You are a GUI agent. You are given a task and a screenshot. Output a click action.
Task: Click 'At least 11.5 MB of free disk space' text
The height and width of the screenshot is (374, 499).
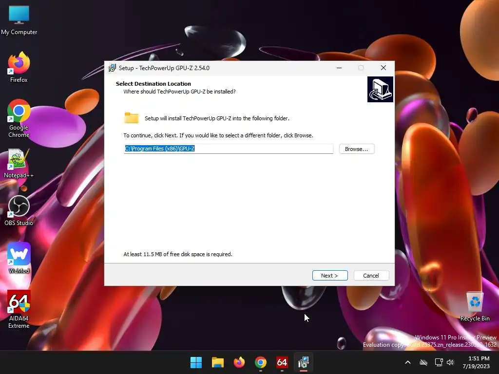[178, 254]
